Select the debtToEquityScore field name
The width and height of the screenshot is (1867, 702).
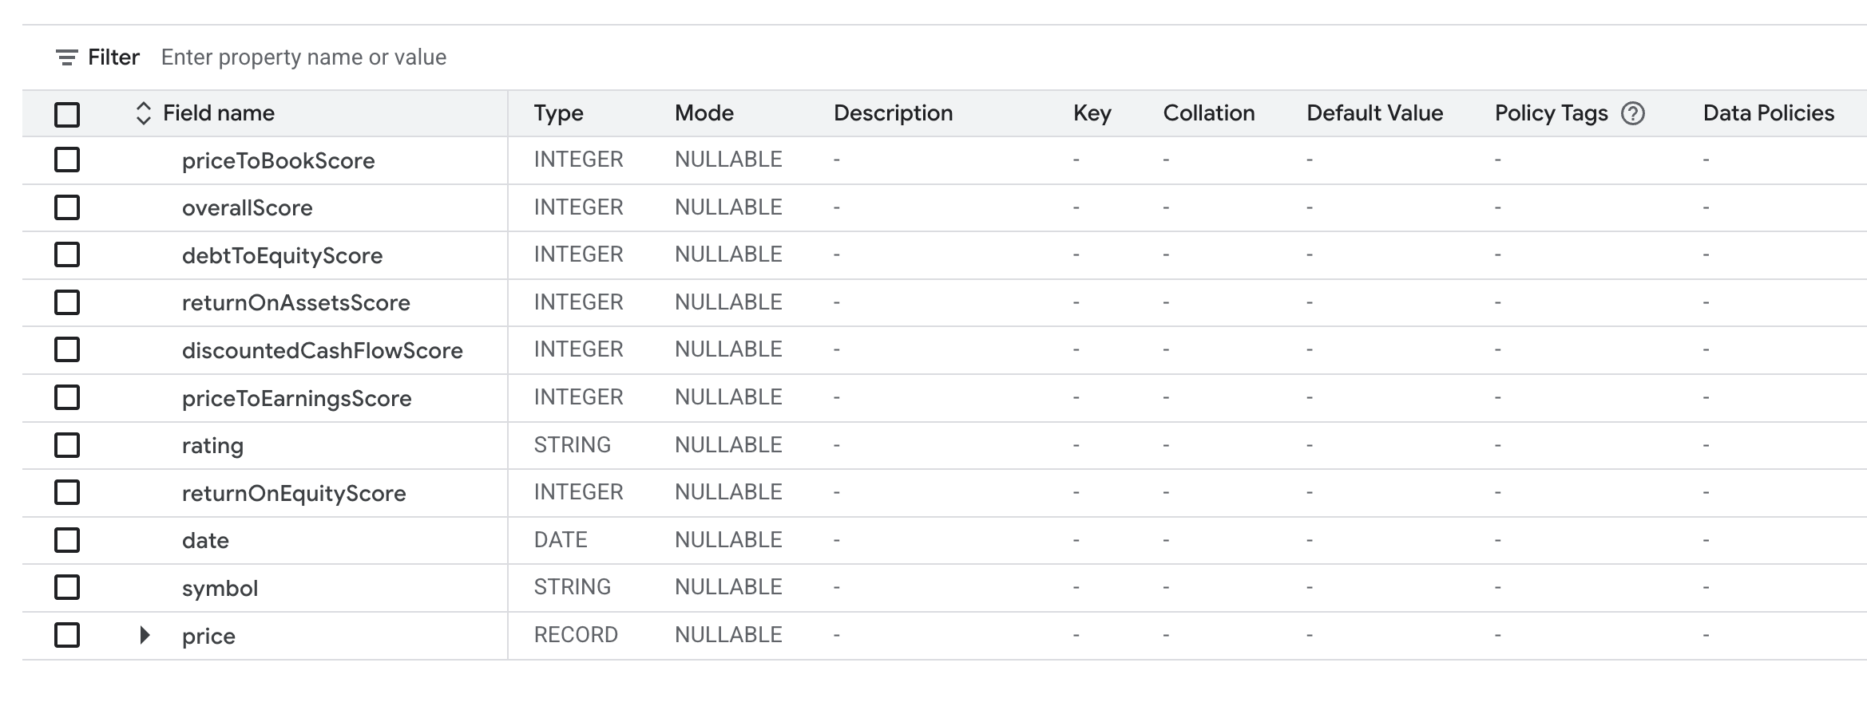[x=282, y=255]
